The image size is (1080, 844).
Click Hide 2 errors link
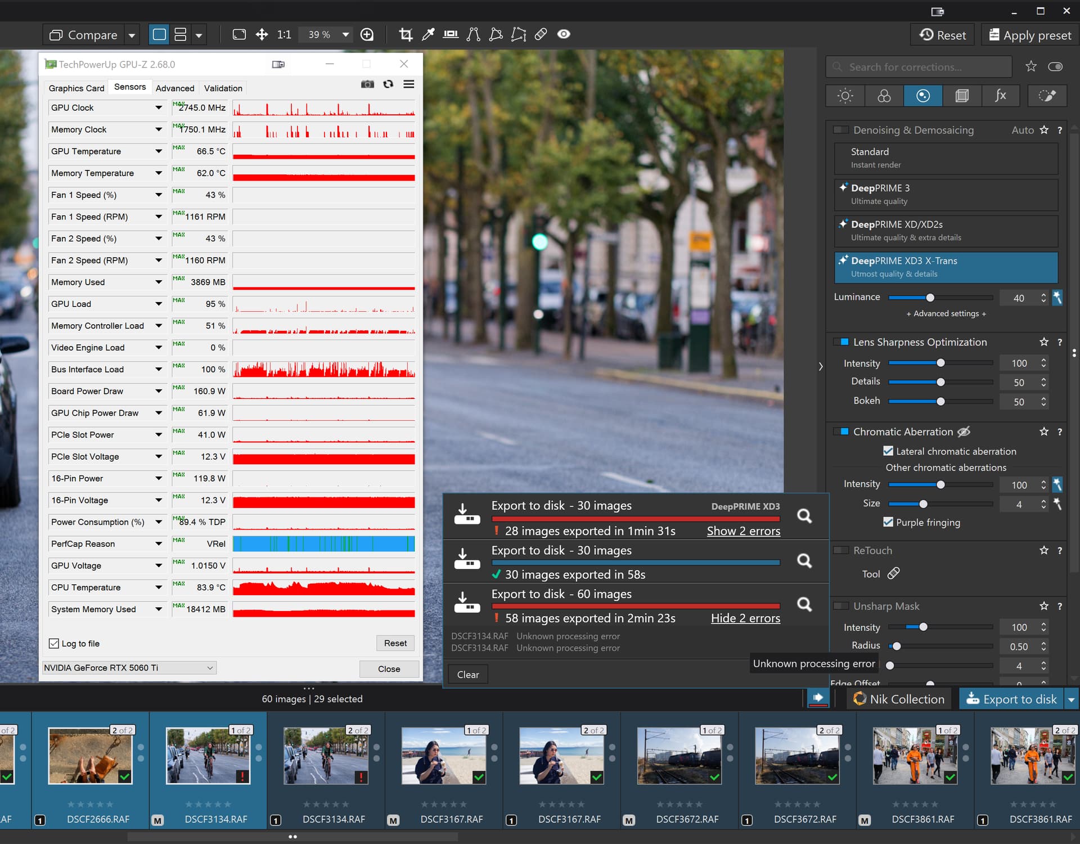pos(745,618)
